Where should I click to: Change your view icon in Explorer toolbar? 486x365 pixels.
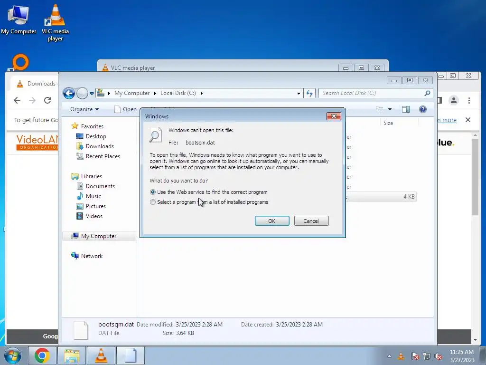tap(379, 109)
